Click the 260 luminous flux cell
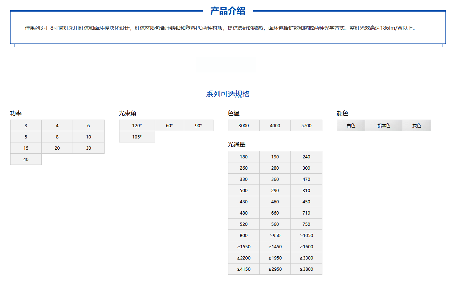The height and width of the screenshot is (282, 452). coord(244,168)
